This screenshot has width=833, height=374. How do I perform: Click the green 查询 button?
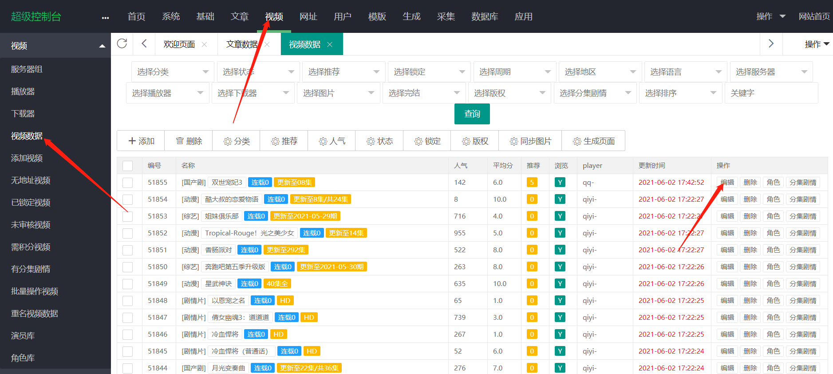472,114
